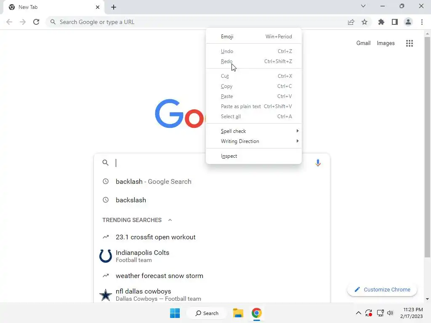The width and height of the screenshot is (431, 323).
Task: Select the Indianapolis Colts suggestion
Action: coord(212,256)
